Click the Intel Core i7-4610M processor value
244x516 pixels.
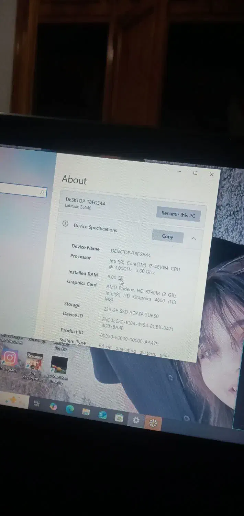(x=144, y=267)
